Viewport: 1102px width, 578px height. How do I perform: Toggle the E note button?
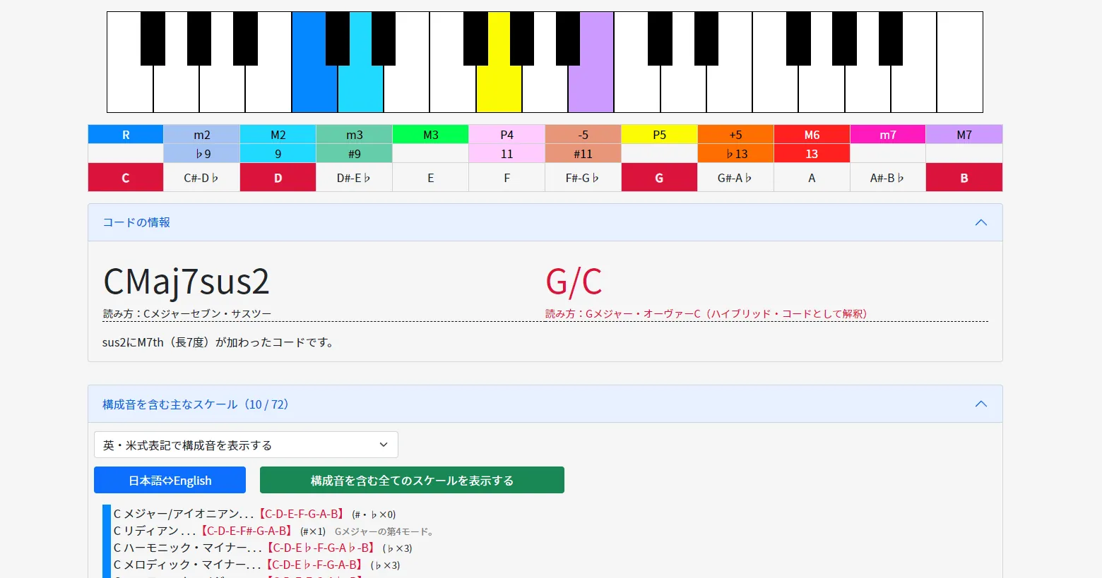(430, 178)
